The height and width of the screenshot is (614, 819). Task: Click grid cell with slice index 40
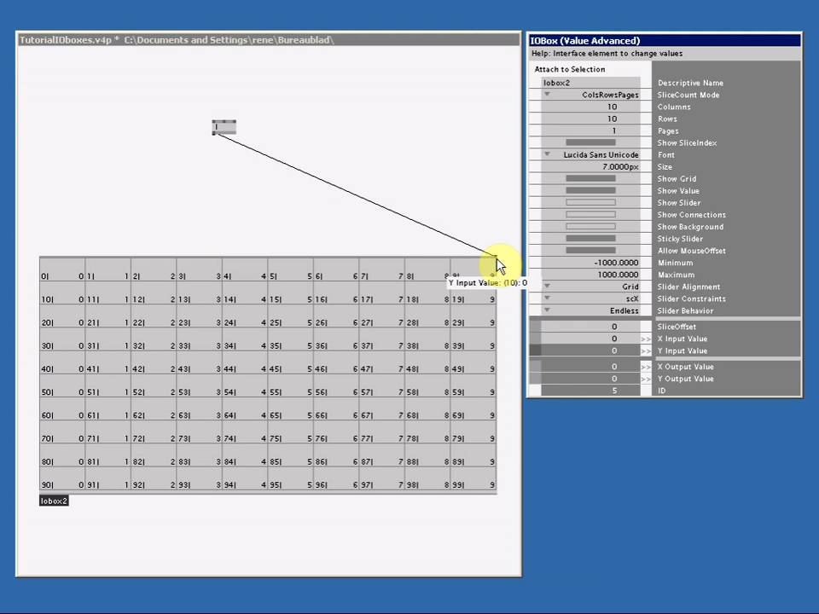[62, 362]
